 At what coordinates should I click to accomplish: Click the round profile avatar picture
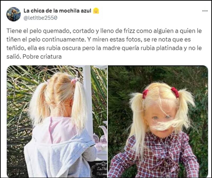(14, 14)
